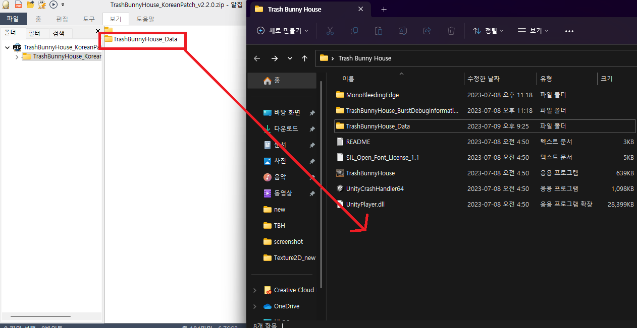Click the circular play icon in ALZip quick bar
The width and height of the screenshot is (637, 328).
(x=53, y=5)
